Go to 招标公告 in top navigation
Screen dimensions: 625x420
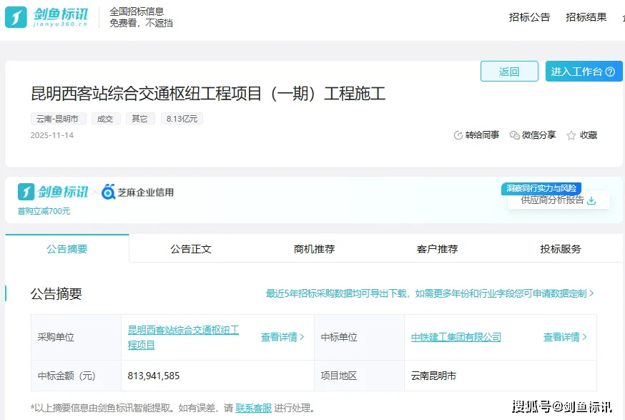529,17
